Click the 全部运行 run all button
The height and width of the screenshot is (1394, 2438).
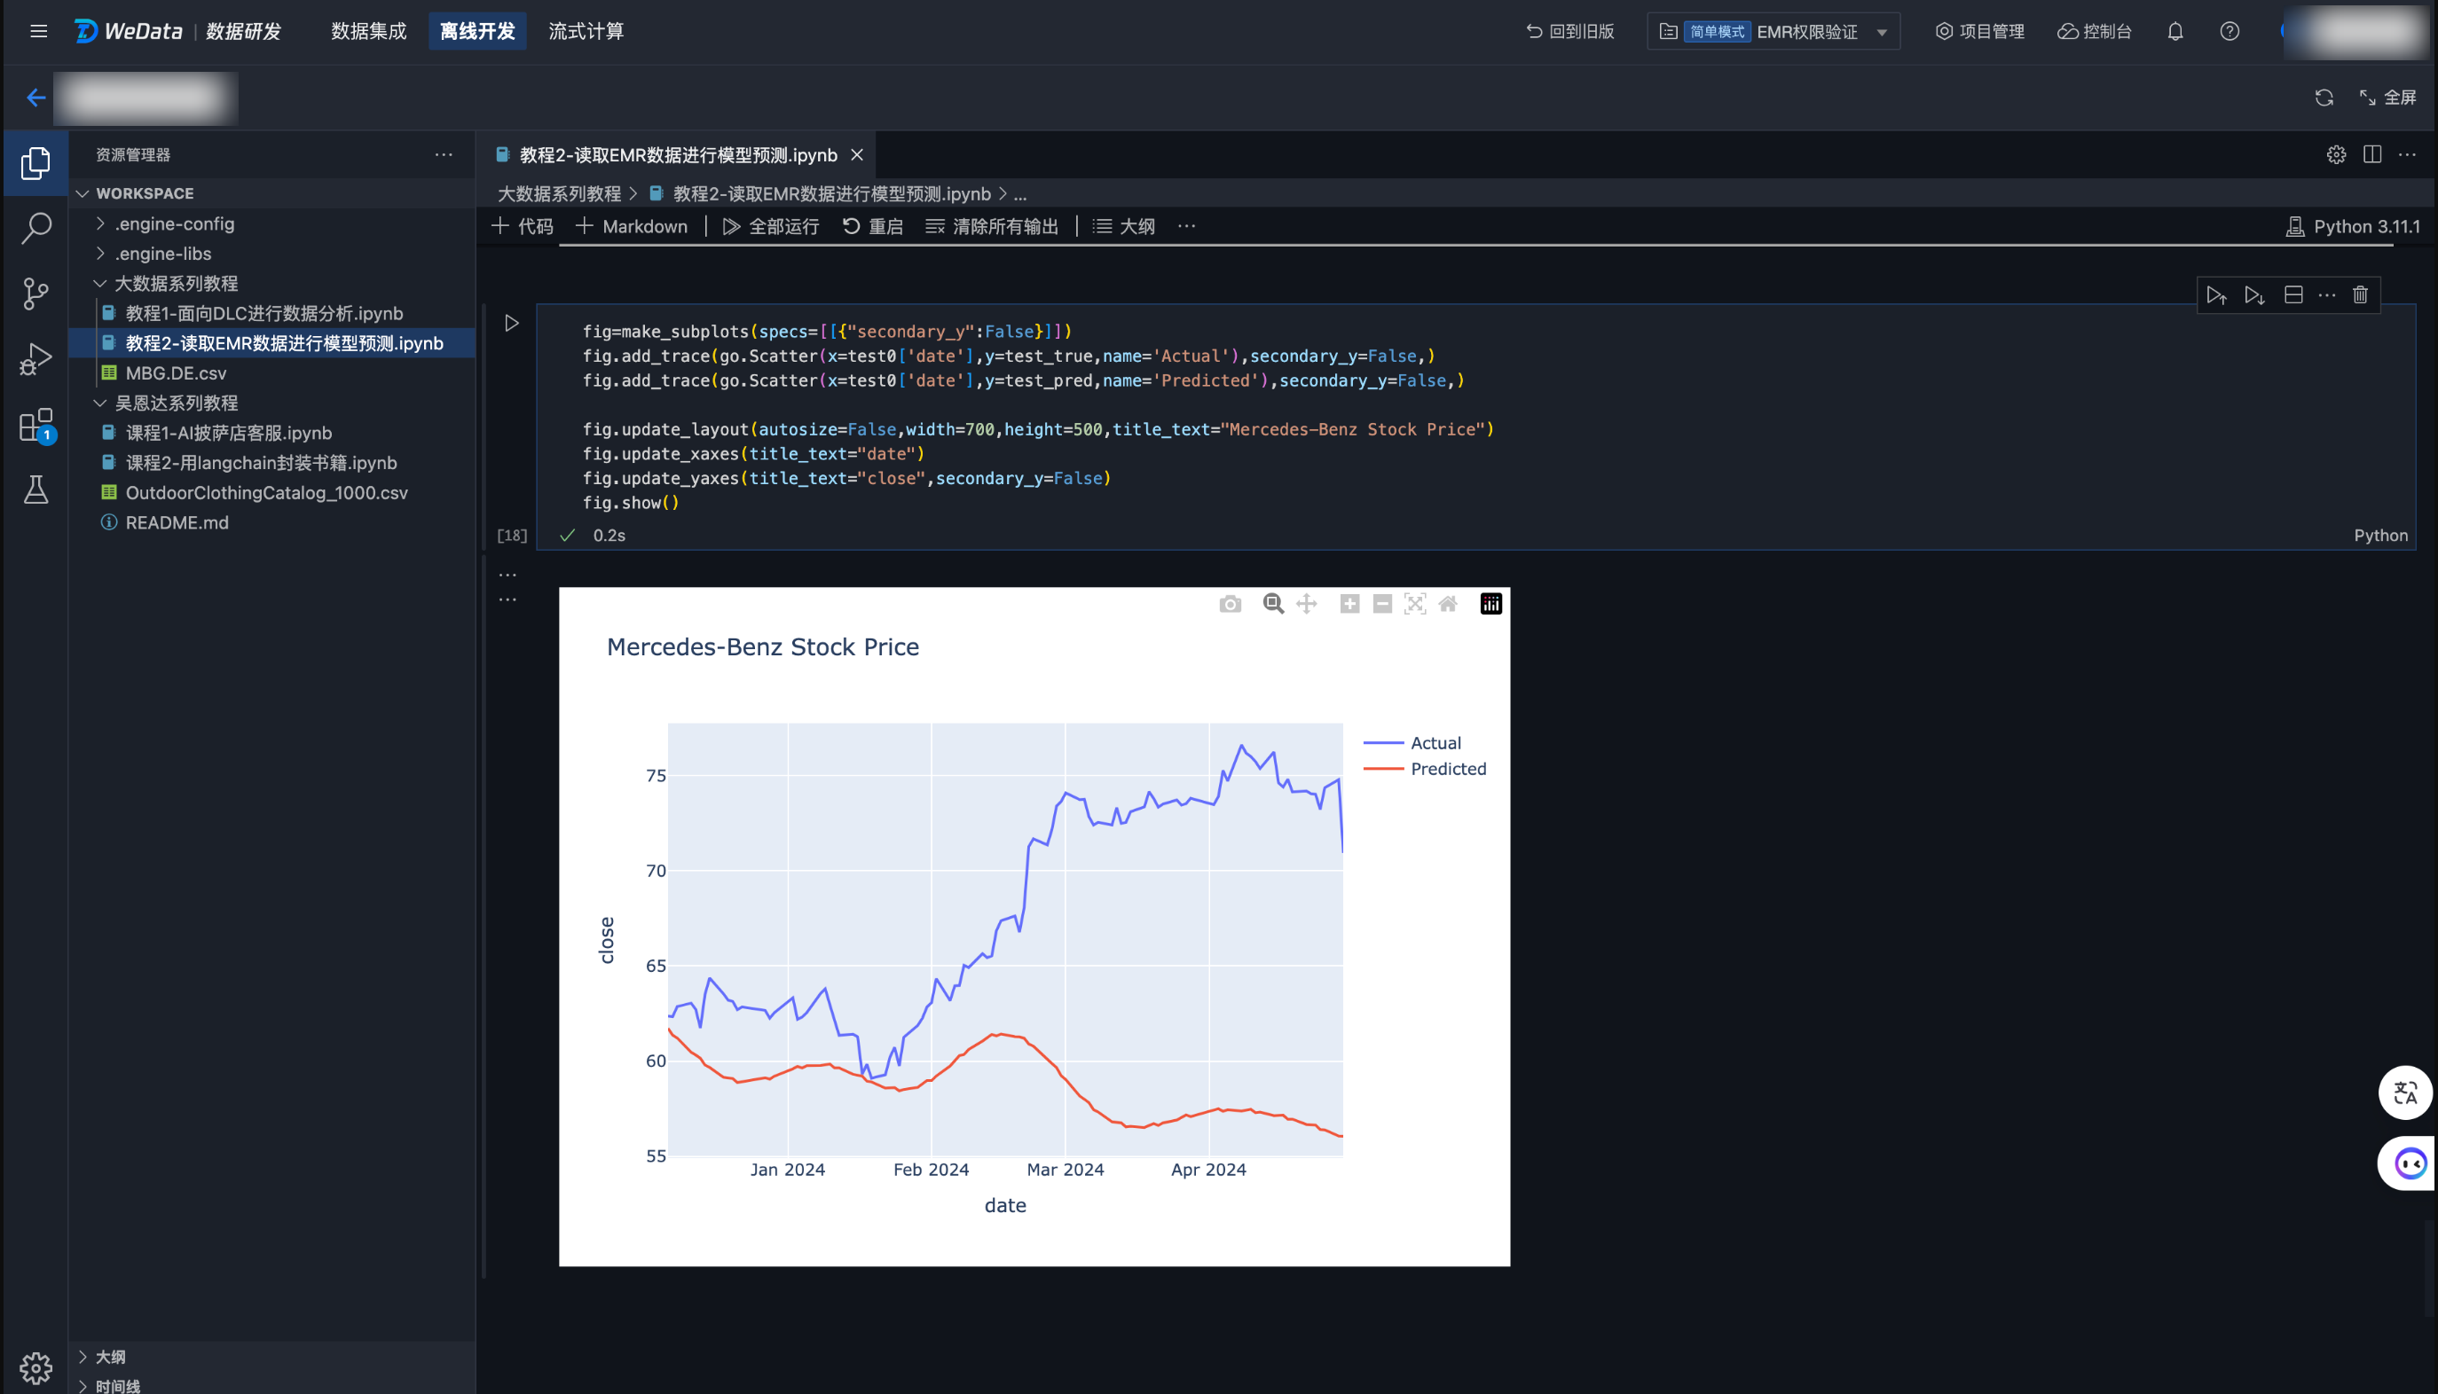[x=771, y=227]
